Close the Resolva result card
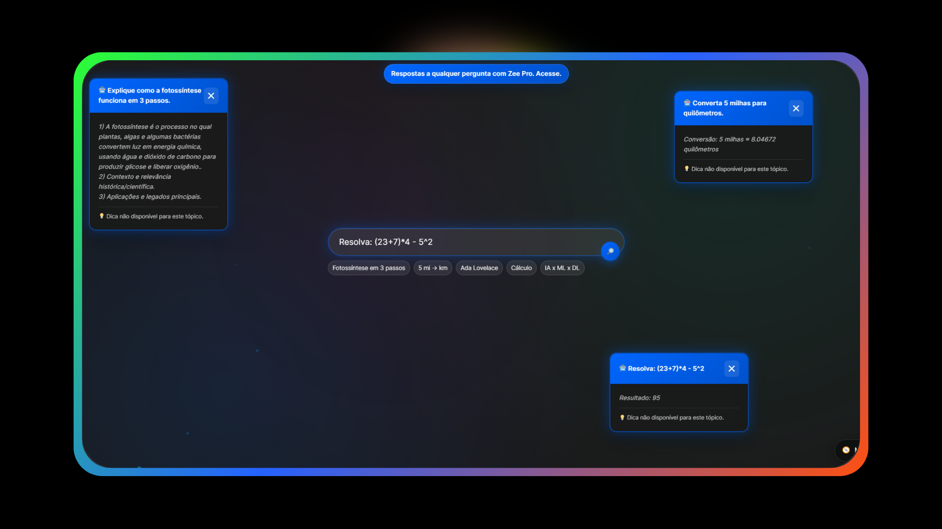The image size is (942, 529). pyautogui.click(x=731, y=369)
